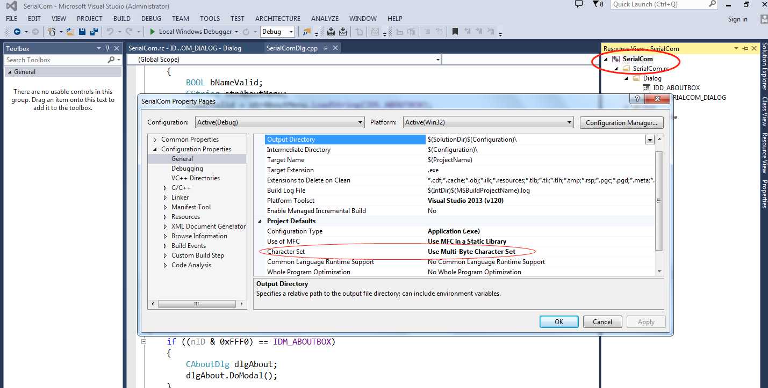Collapse the Project Defaults section
The height and width of the screenshot is (388, 768).
point(260,221)
